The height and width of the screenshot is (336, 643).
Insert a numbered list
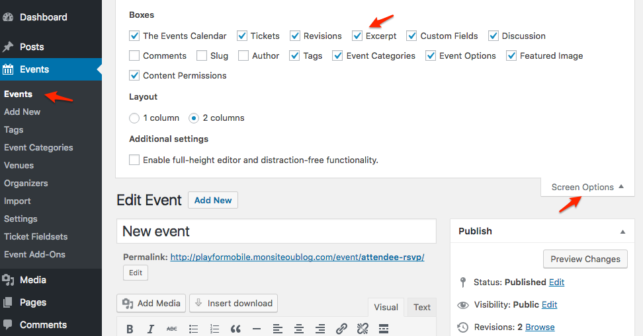[214, 329]
